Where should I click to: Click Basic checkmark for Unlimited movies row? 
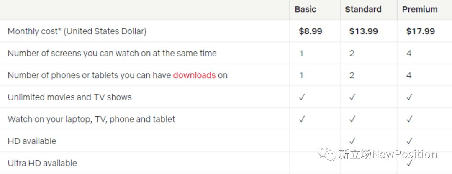pos(302,97)
